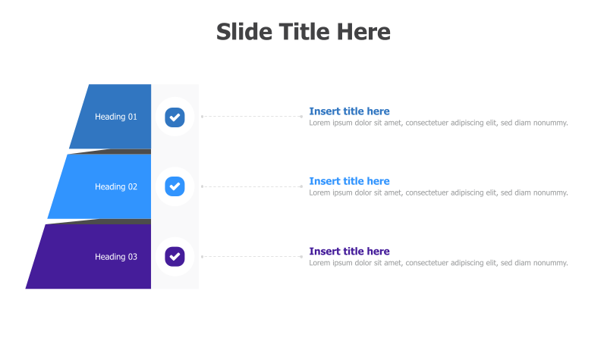Viewport: 607px width, 341px height.
Task: Select the Lorem ipsum text under the purple title
Action: [x=438, y=263]
